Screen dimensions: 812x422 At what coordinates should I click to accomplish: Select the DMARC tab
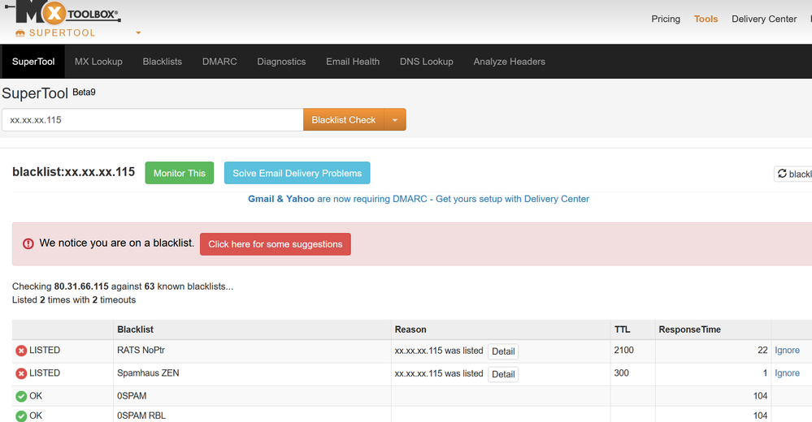[x=219, y=62]
